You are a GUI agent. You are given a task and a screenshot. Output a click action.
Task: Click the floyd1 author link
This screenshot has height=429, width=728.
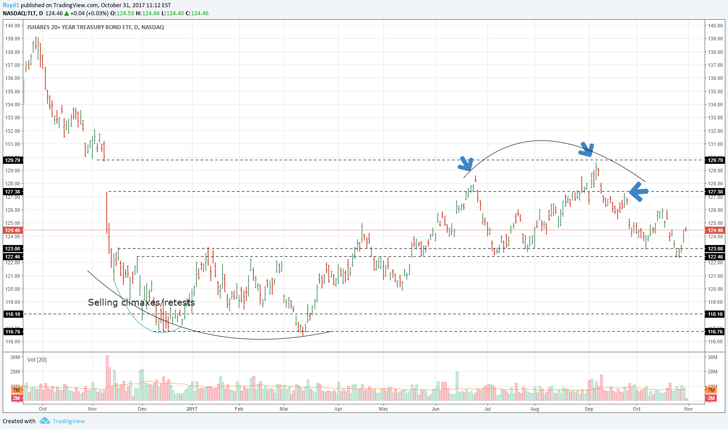pyautogui.click(x=11, y=5)
